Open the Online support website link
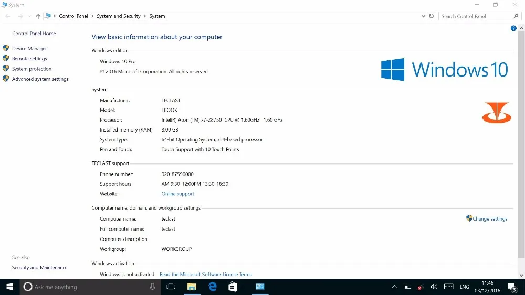525x295 pixels. [178, 194]
